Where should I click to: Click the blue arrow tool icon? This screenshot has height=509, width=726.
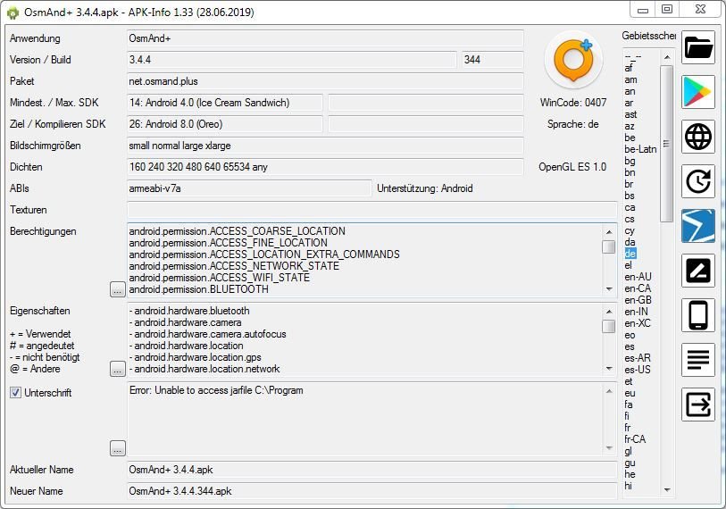(698, 226)
